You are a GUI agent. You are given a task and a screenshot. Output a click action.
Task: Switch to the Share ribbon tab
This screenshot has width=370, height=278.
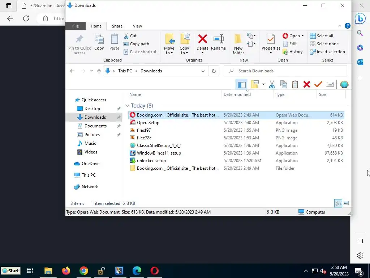(x=117, y=26)
